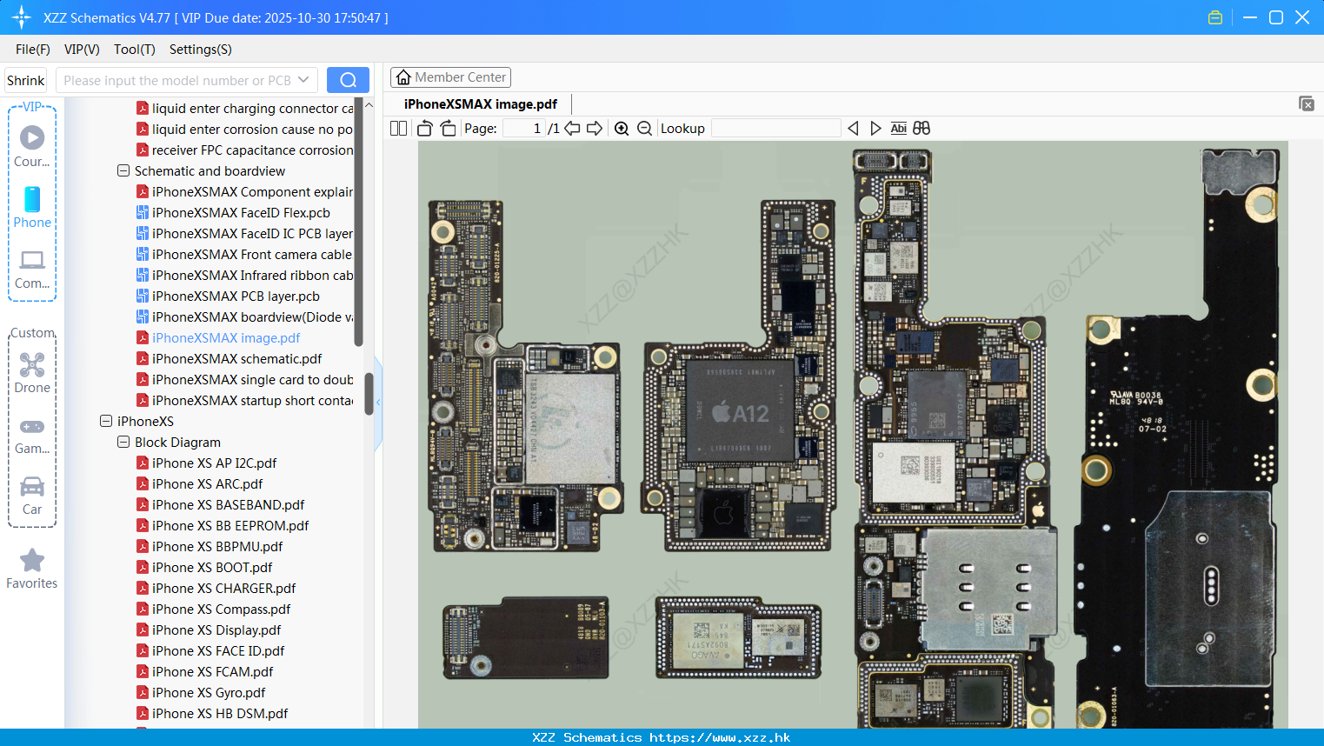Zoom in on the PDF
1324x746 pixels.
(x=622, y=128)
